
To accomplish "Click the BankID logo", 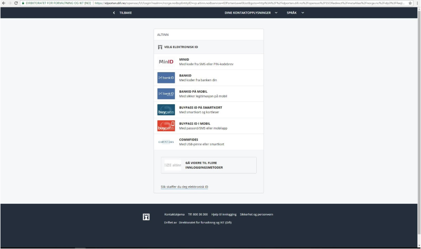I will (x=166, y=78).
